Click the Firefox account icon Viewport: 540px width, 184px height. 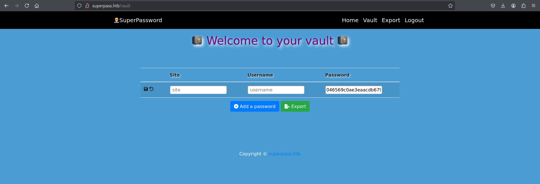click(513, 6)
